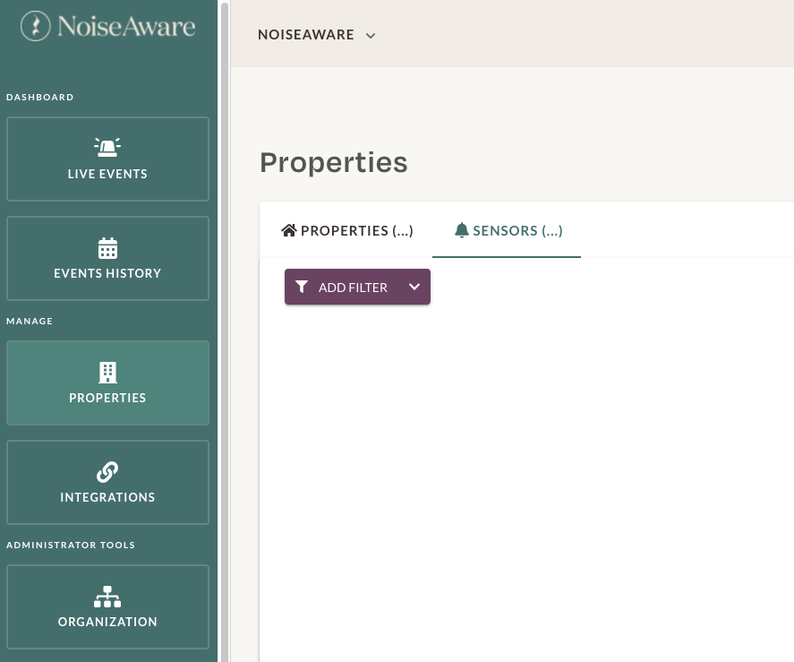Switch to the SENSORS (...) tab
Viewport: 794px width, 662px height.
[508, 230]
